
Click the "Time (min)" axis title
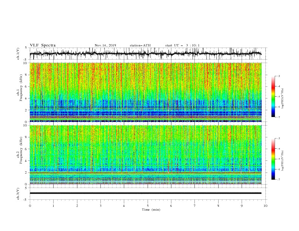click(x=151, y=209)
